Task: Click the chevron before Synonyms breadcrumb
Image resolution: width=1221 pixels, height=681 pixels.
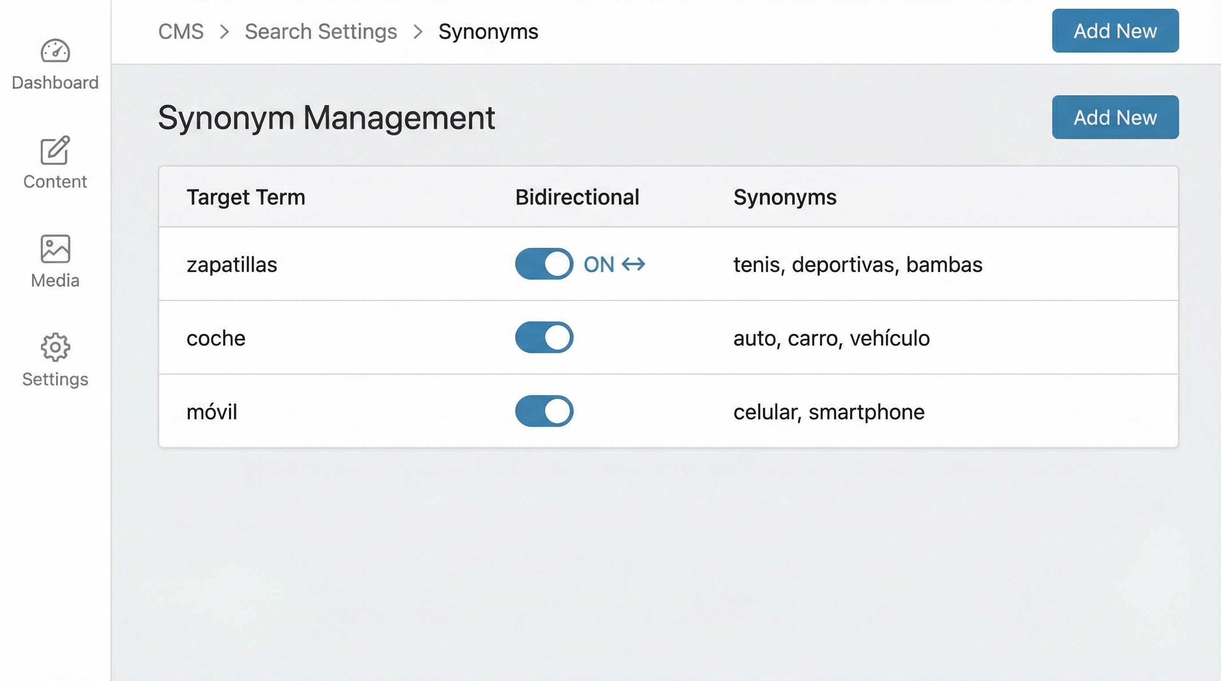Action: [x=418, y=31]
